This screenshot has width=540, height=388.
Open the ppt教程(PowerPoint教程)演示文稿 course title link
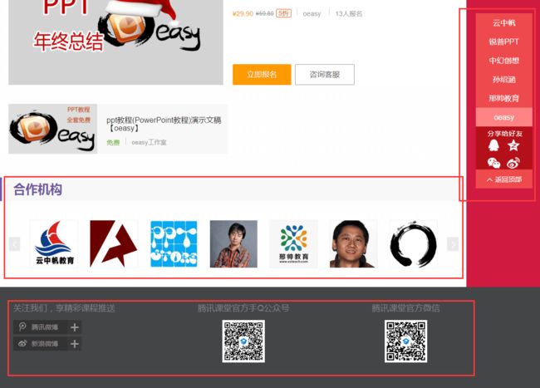pyautogui.click(x=164, y=124)
